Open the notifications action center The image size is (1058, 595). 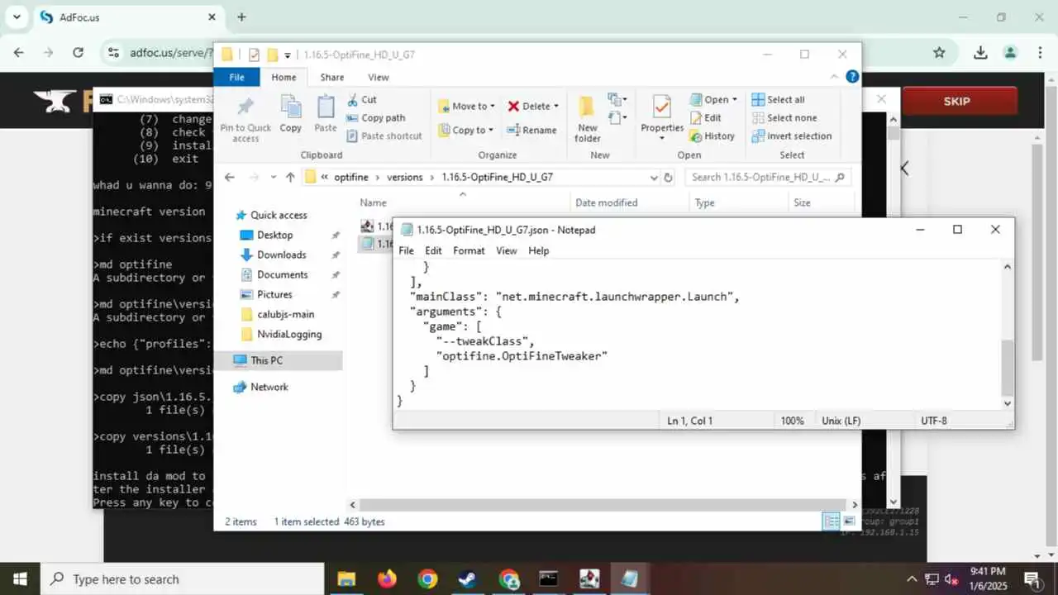coord(1032,578)
